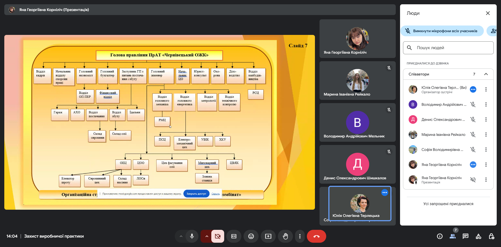This screenshot has width=501, height=247.
Task: Toggle the microphone on or off
Action: pyautogui.click(x=192, y=236)
